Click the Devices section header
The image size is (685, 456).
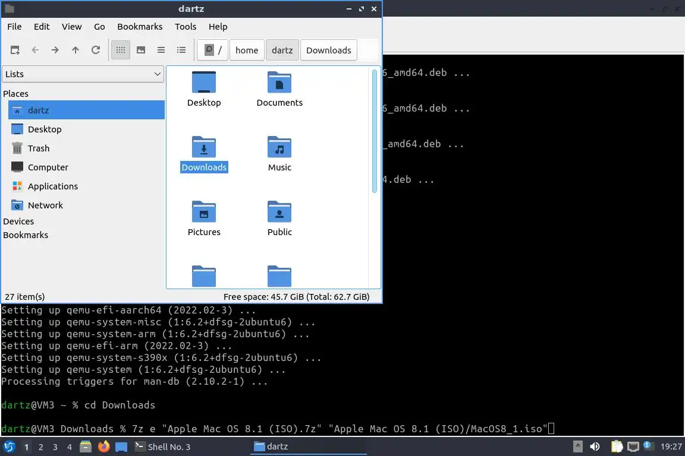[x=18, y=221]
